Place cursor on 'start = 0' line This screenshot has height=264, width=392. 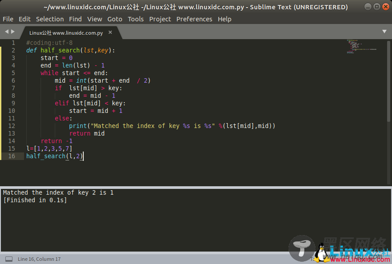tap(57, 58)
